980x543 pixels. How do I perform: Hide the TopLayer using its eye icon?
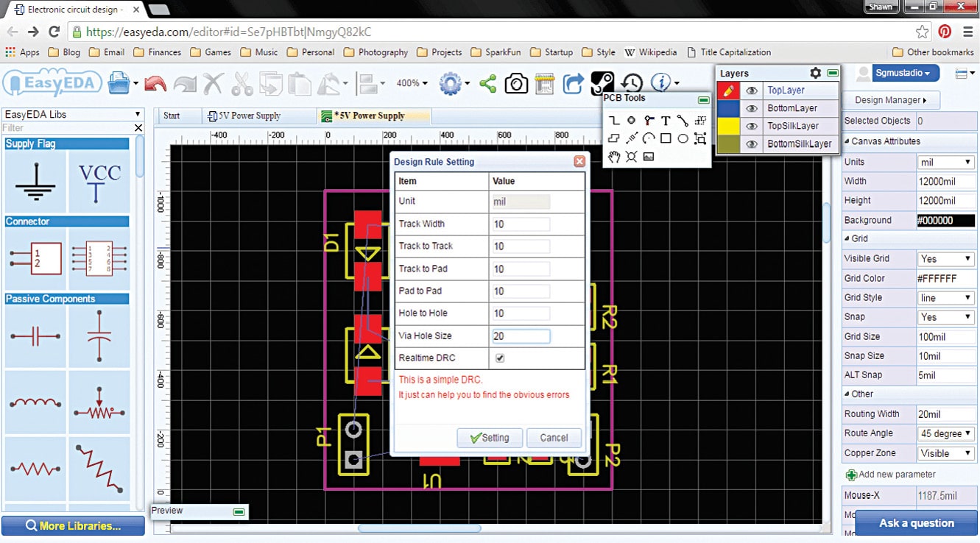(x=751, y=90)
